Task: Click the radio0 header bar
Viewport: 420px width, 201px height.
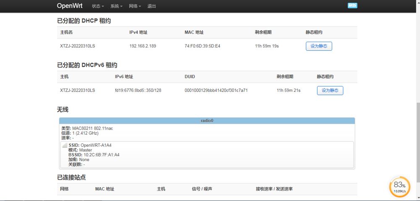Action: (x=207, y=121)
